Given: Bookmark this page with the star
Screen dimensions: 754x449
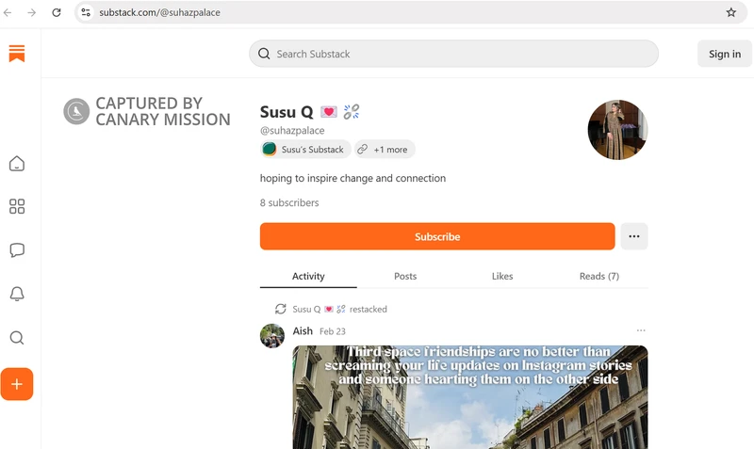Looking at the screenshot, I should (731, 12).
